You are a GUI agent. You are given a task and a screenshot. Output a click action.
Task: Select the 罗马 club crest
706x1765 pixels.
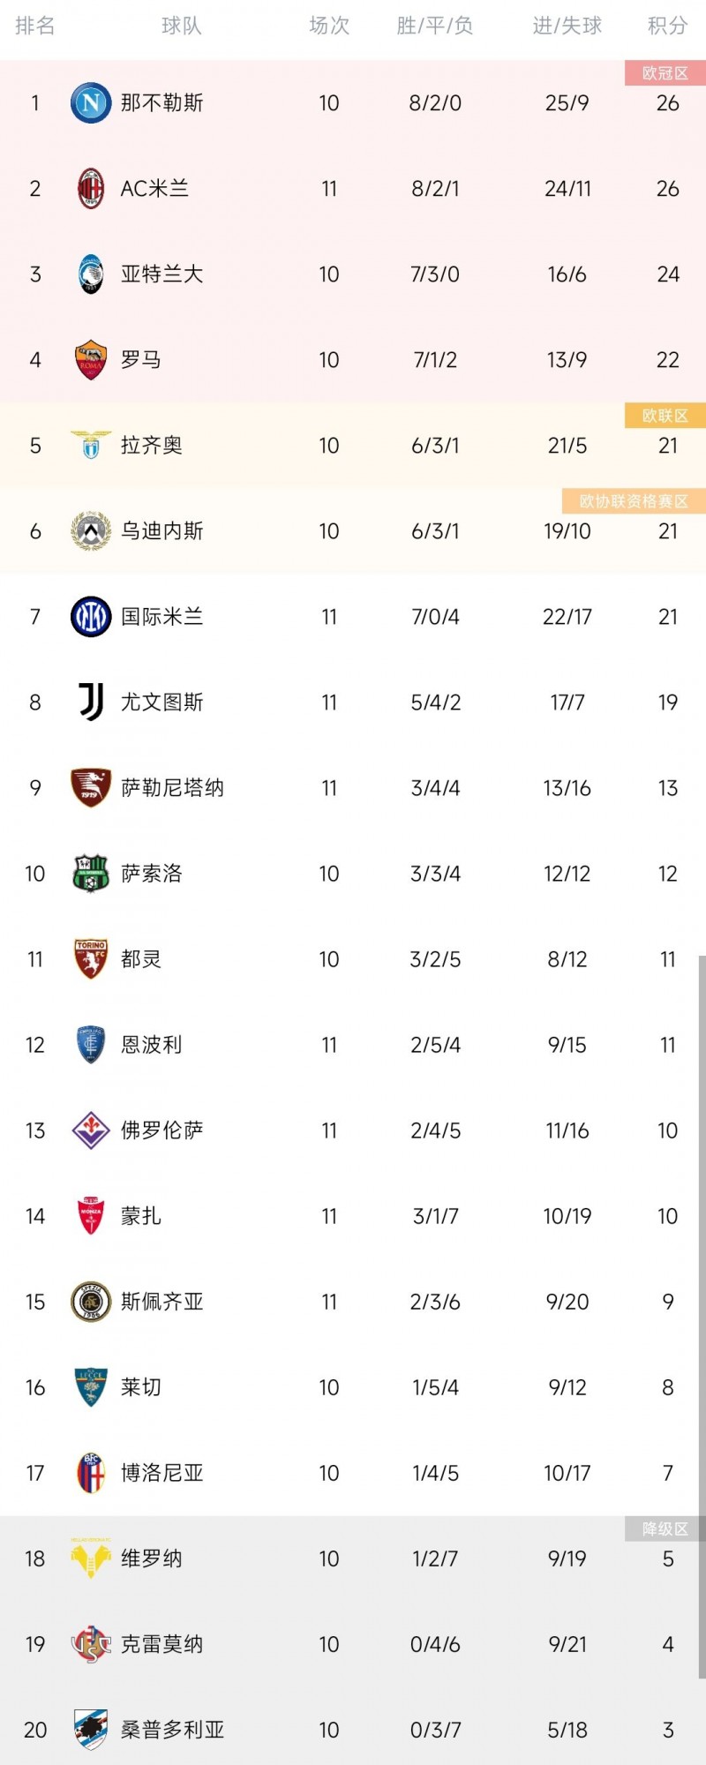(x=90, y=360)
